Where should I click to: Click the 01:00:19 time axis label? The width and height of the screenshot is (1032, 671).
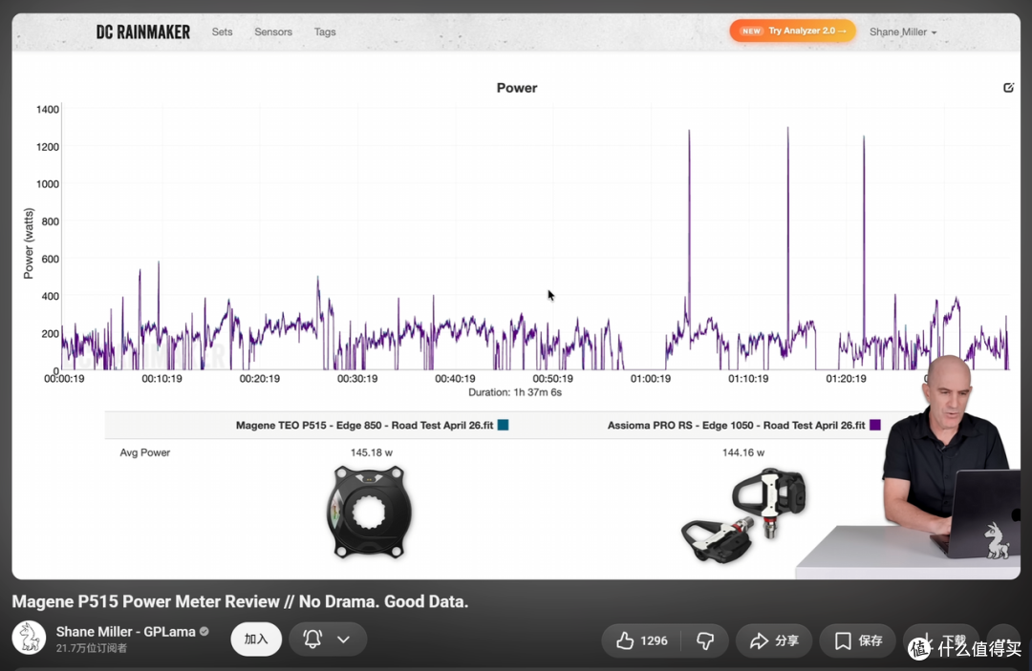click(x=651, y=379)
